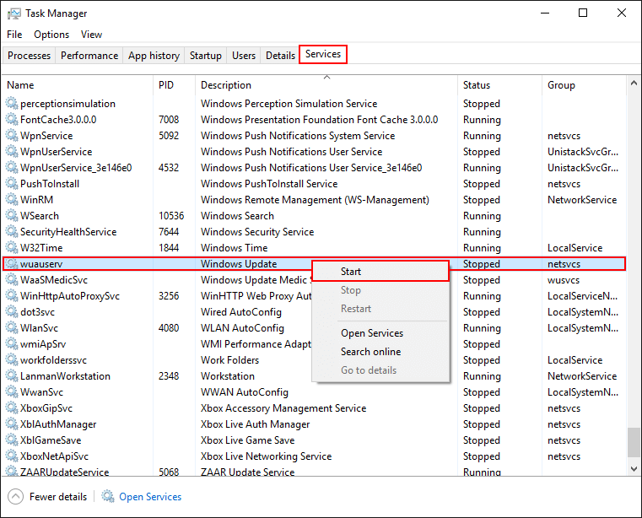
Task: Select the XboxNetApiSvc service icon
Action: [x=12, y=456]
